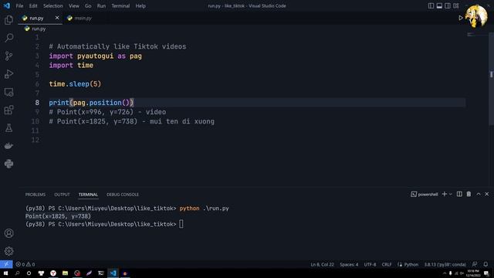494x278 pixels.
Task: Open the Python view in activity bar
Action: coord(8,164)
